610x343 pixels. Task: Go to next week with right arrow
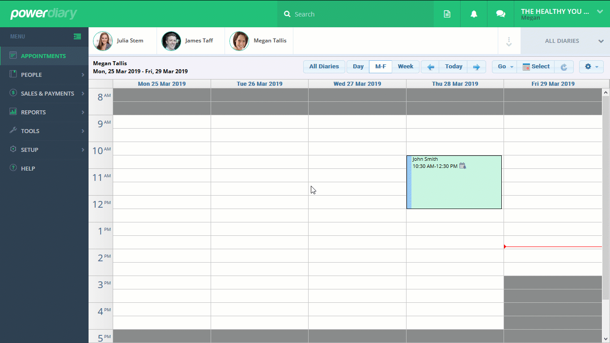pyautogui.click(x=476, y=67)
